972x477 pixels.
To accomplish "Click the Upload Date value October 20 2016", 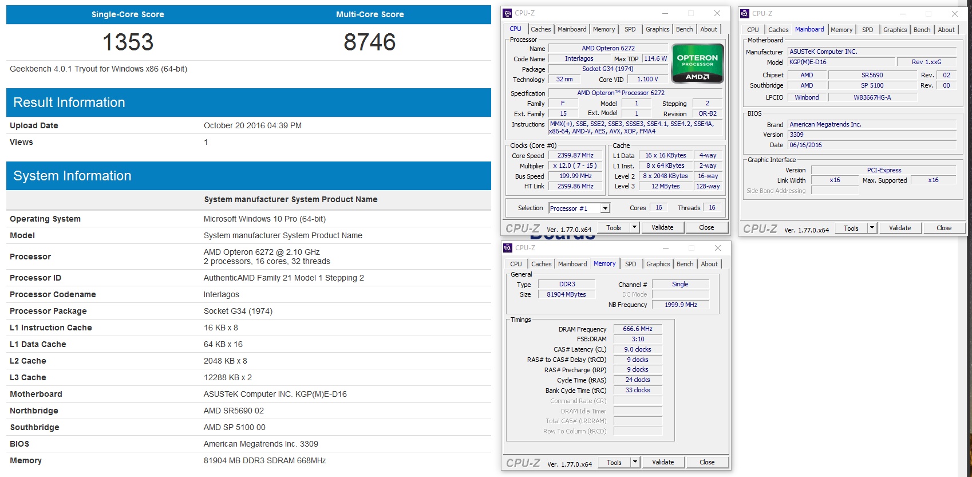I will tap(252, 125).
